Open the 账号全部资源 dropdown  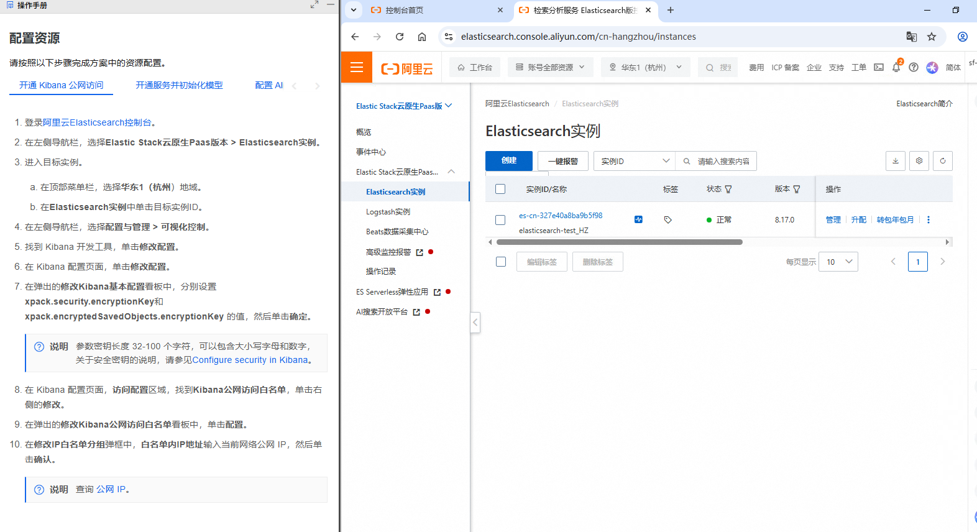(551, 67)
